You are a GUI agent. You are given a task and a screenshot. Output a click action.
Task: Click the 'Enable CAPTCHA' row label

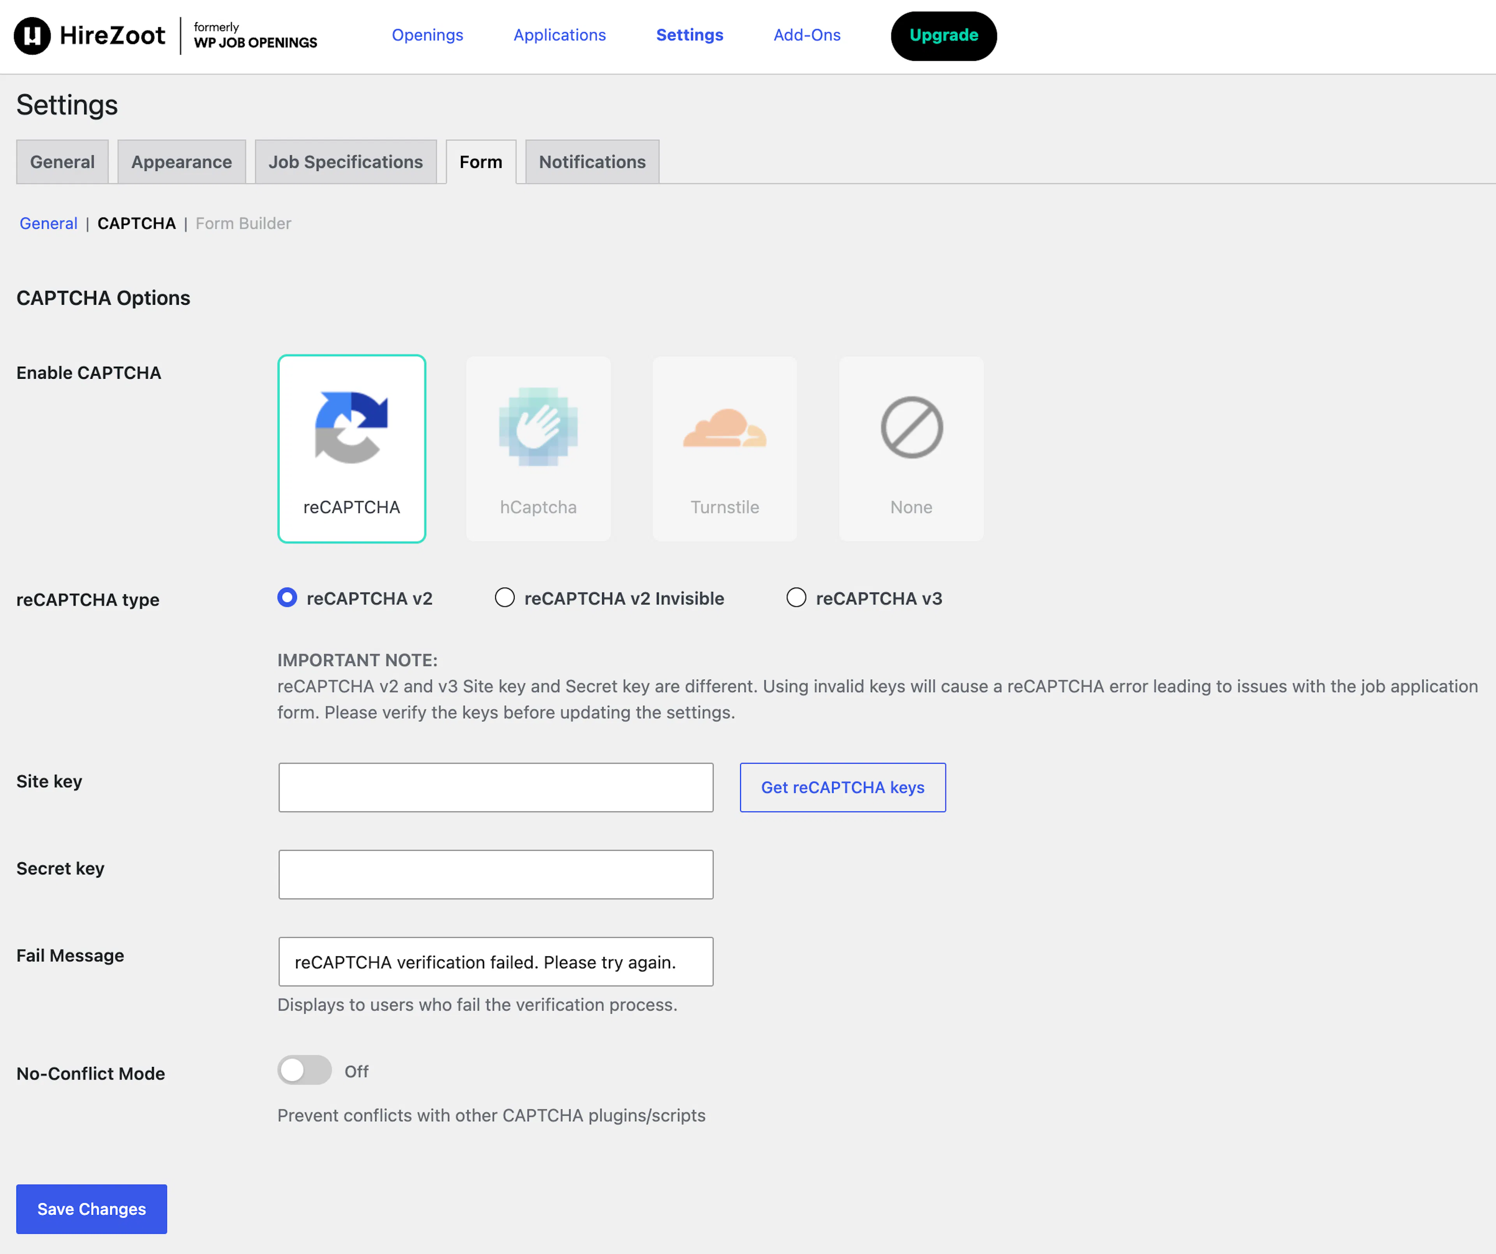pyautogui.click(x=89, y=373)
